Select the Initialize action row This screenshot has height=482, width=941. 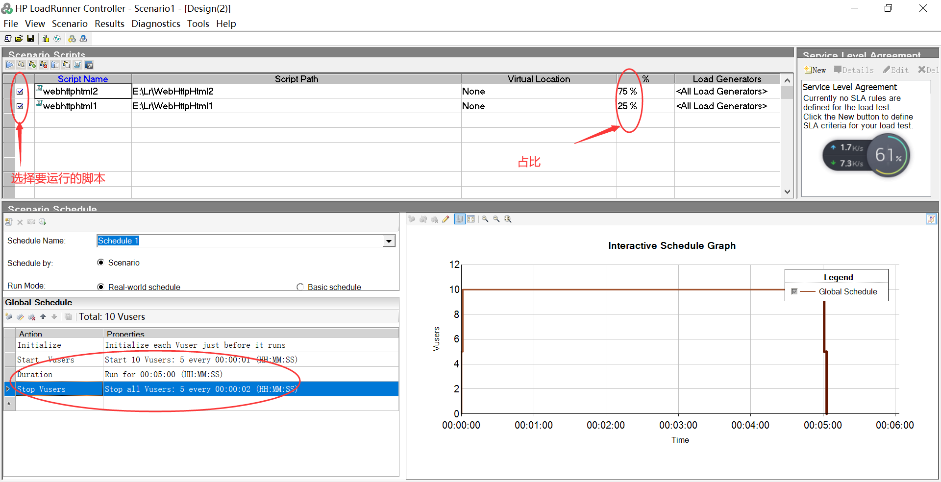pos(201,345)
